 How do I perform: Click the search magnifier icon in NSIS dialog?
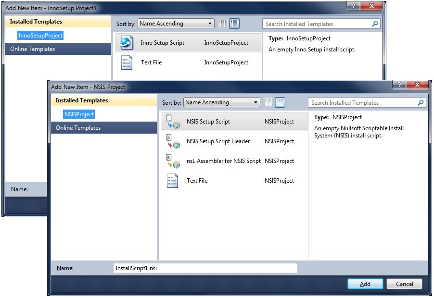click(421, 102)
